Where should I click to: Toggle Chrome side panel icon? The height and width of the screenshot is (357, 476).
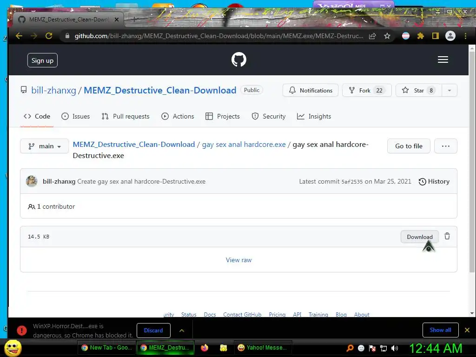[x=435, y=36]
